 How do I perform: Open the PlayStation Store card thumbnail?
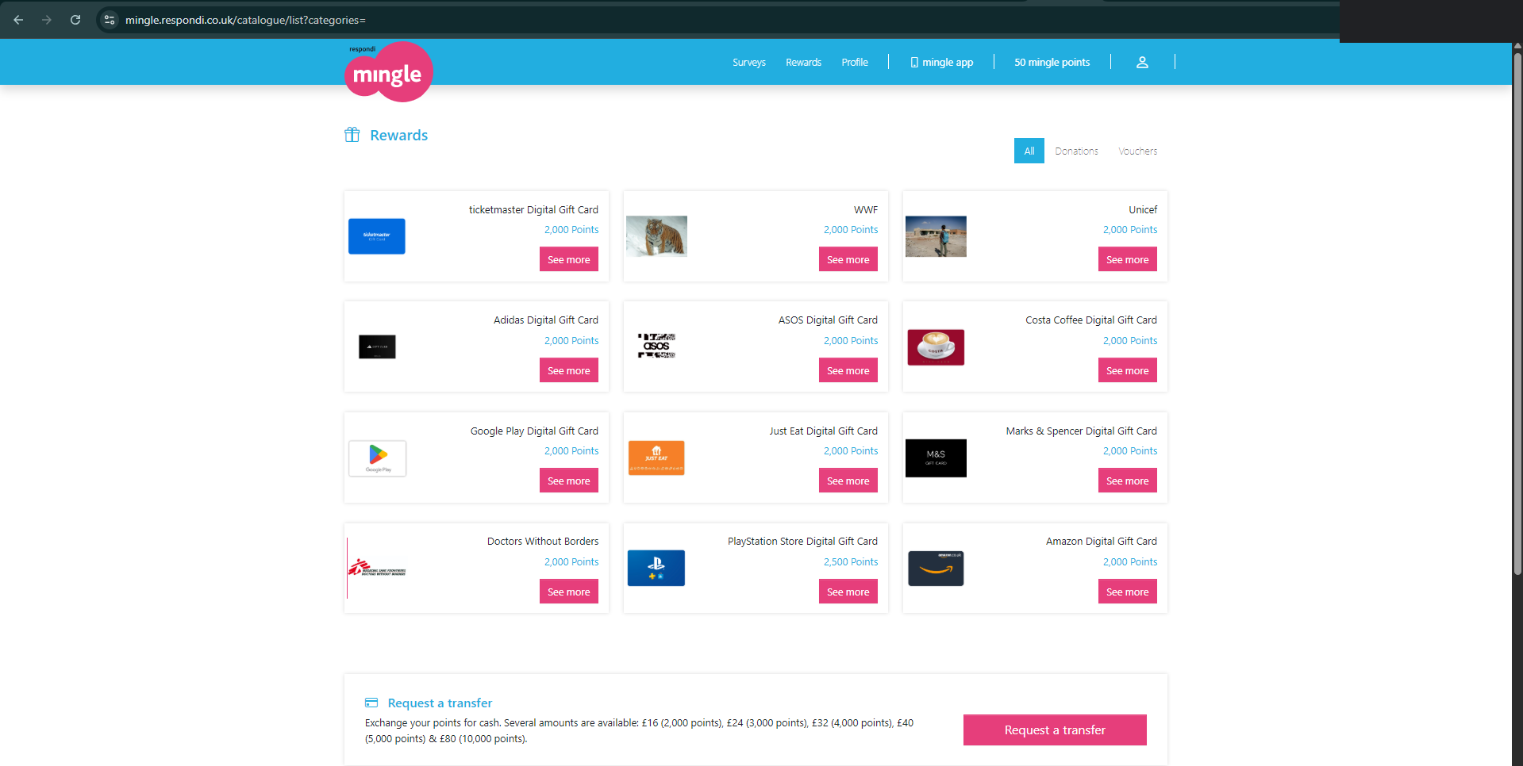pyautogui.click(x=656, y=569)
